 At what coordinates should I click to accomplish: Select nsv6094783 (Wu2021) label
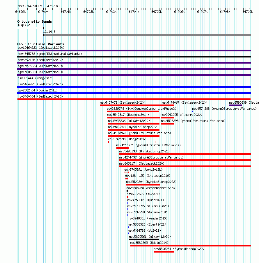click(144, 230)
